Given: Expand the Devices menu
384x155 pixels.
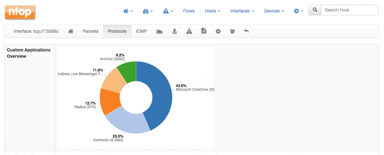Looking at the screenshot, I should pyautogui.click(x=274, y=11).
